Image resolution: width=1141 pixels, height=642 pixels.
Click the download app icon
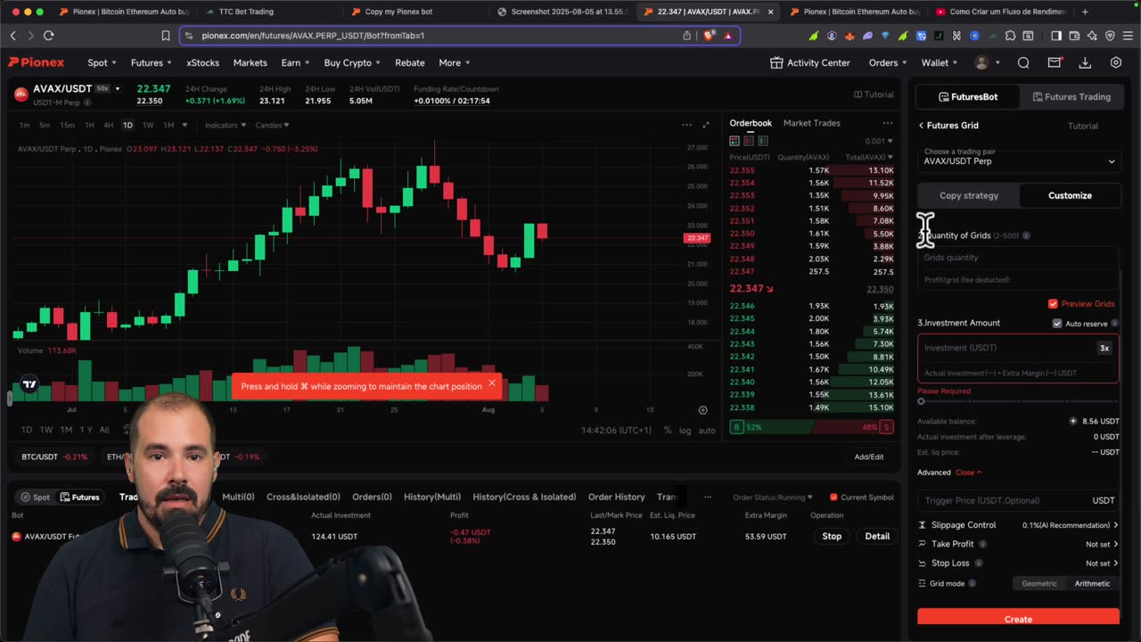(1085, 62)
